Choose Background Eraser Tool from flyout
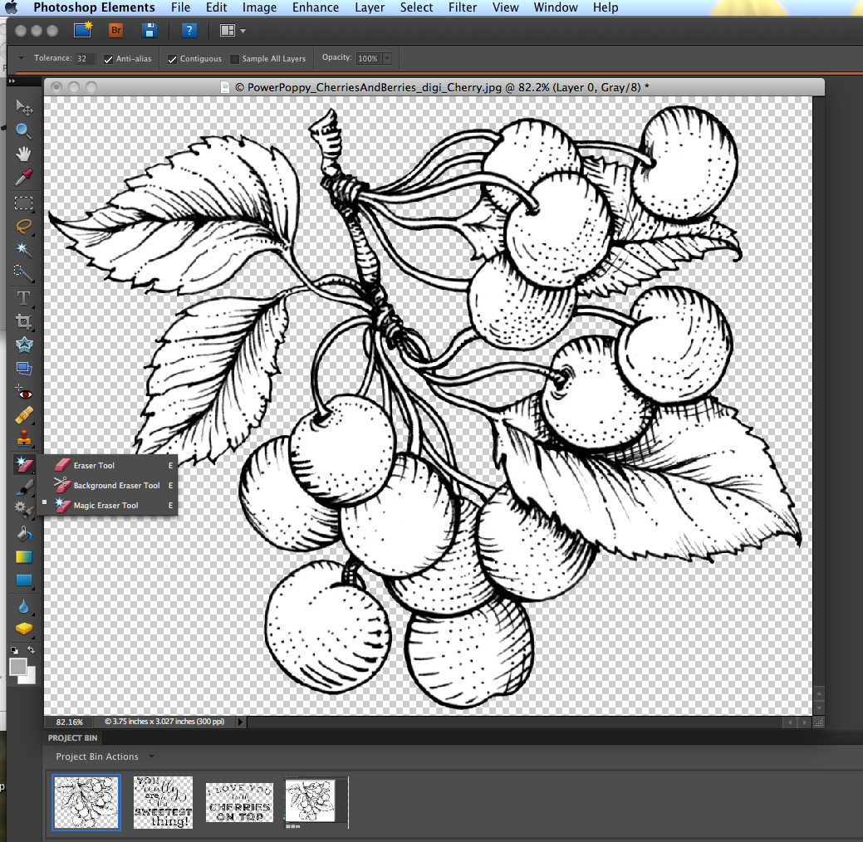 pos(115,486)
